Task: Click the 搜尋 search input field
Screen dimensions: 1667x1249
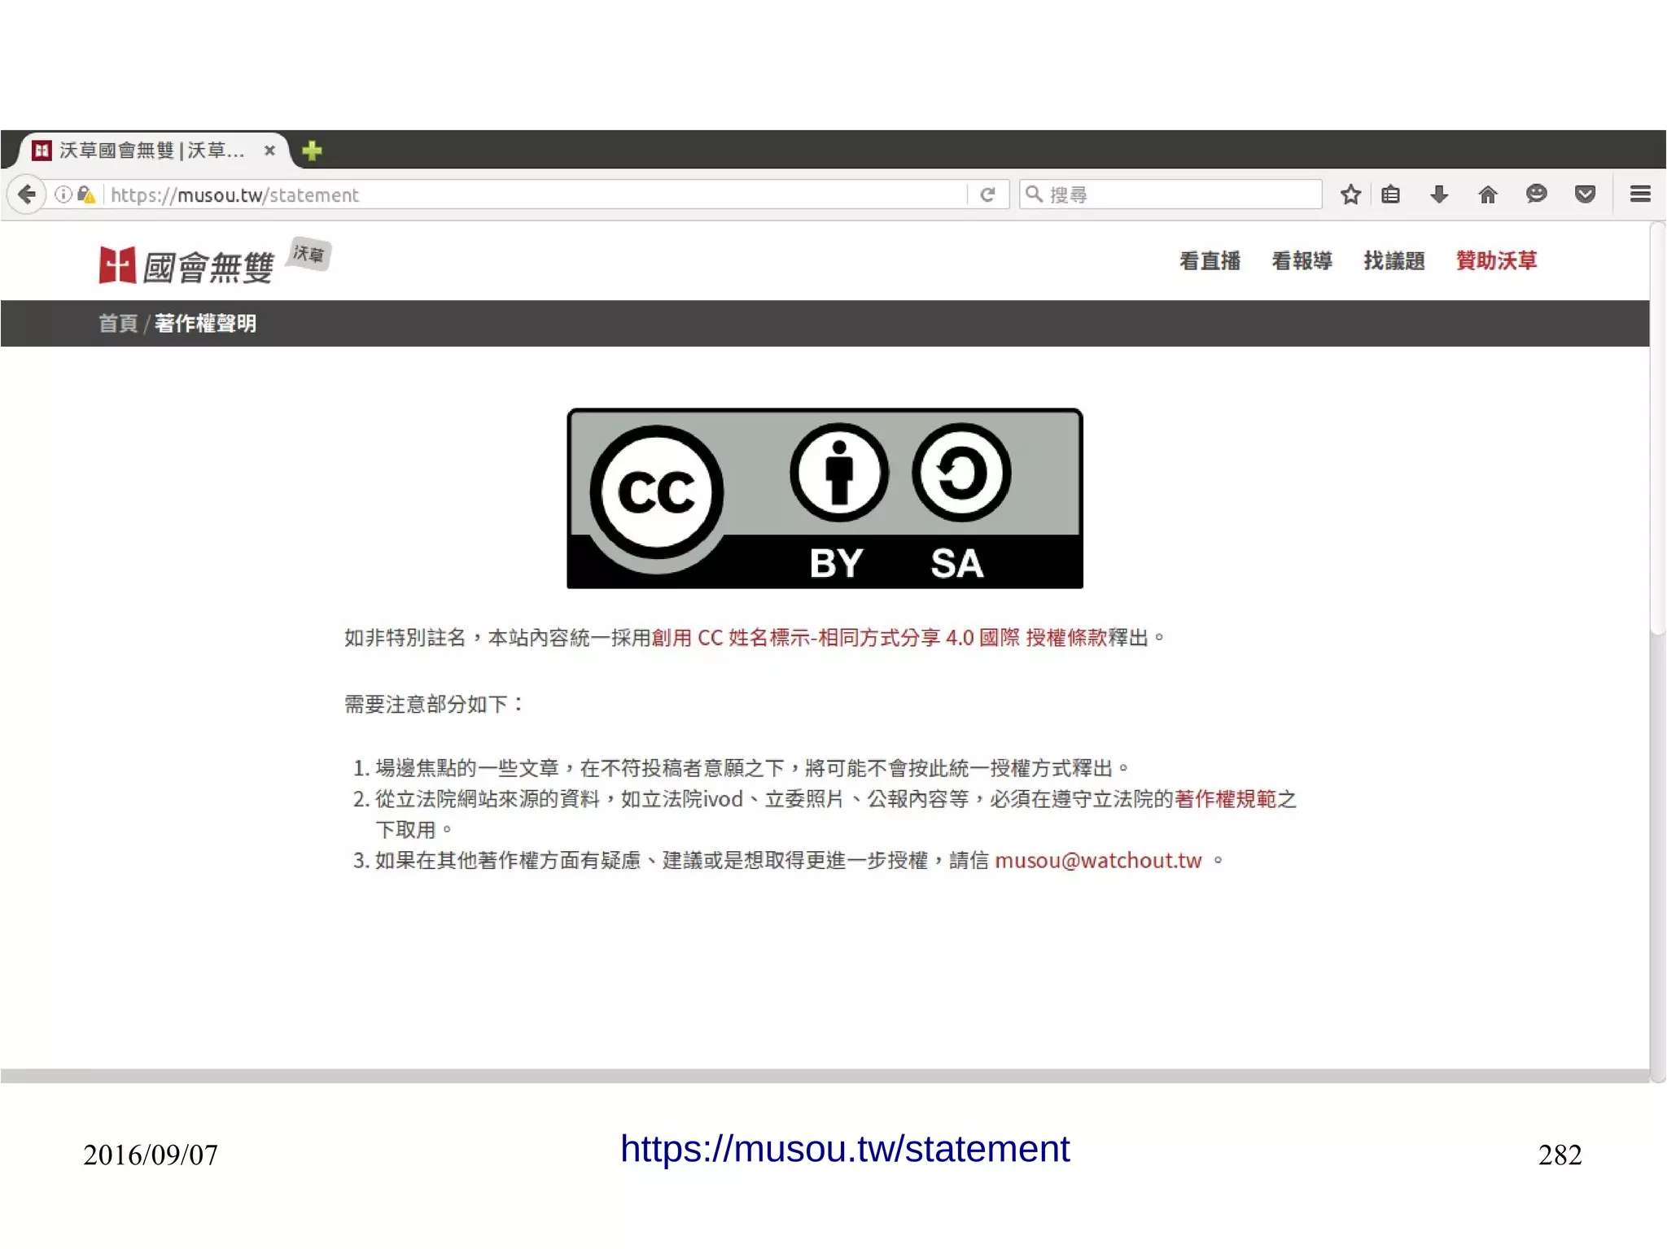Action: (1180, 194)
